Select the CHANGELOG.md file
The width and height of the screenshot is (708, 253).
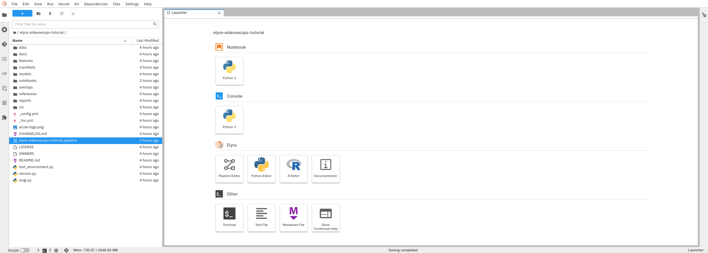pos(86,134)
